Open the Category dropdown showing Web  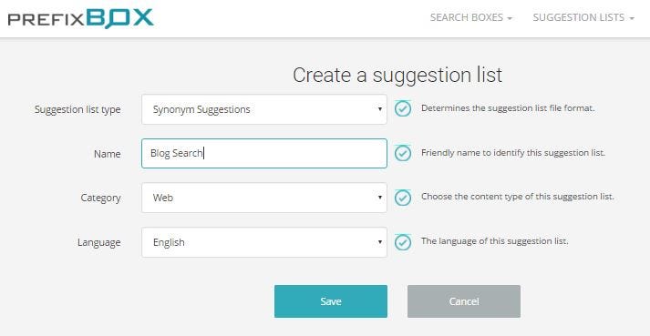click(264, 198)
